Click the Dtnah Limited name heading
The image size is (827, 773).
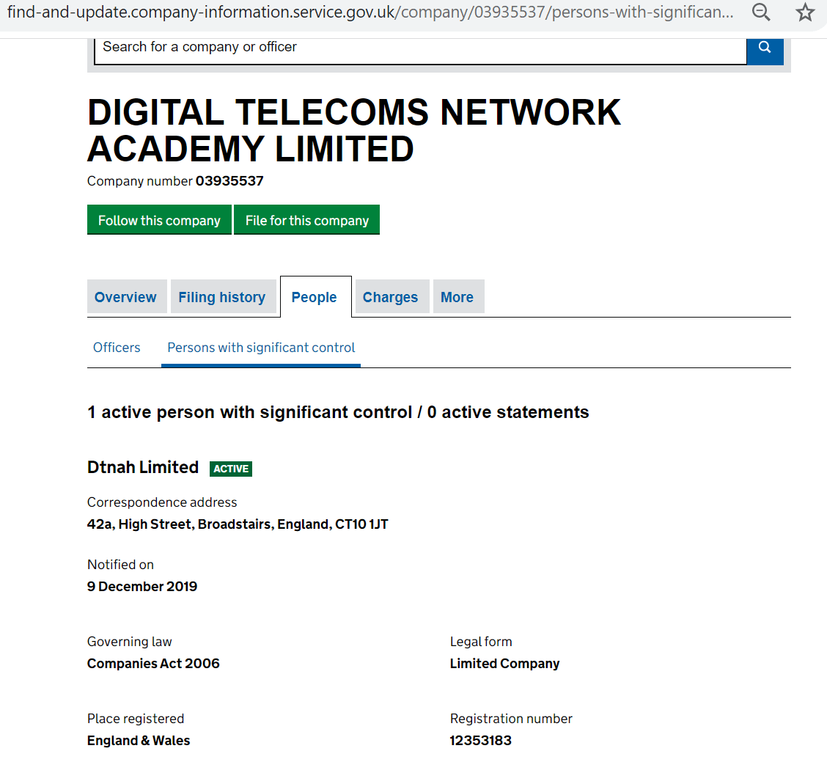pyautogui.click(x=143, y=467)
